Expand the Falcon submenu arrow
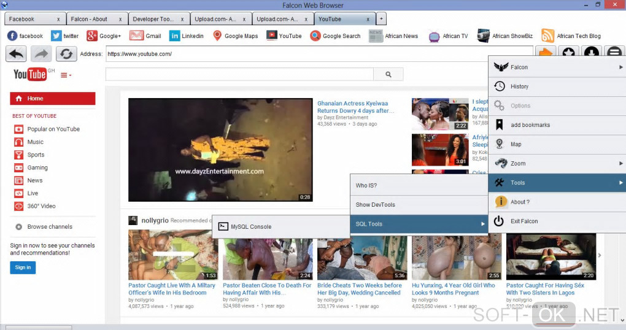This screenshot has height=330, width=626. click(x=621, y=67)
